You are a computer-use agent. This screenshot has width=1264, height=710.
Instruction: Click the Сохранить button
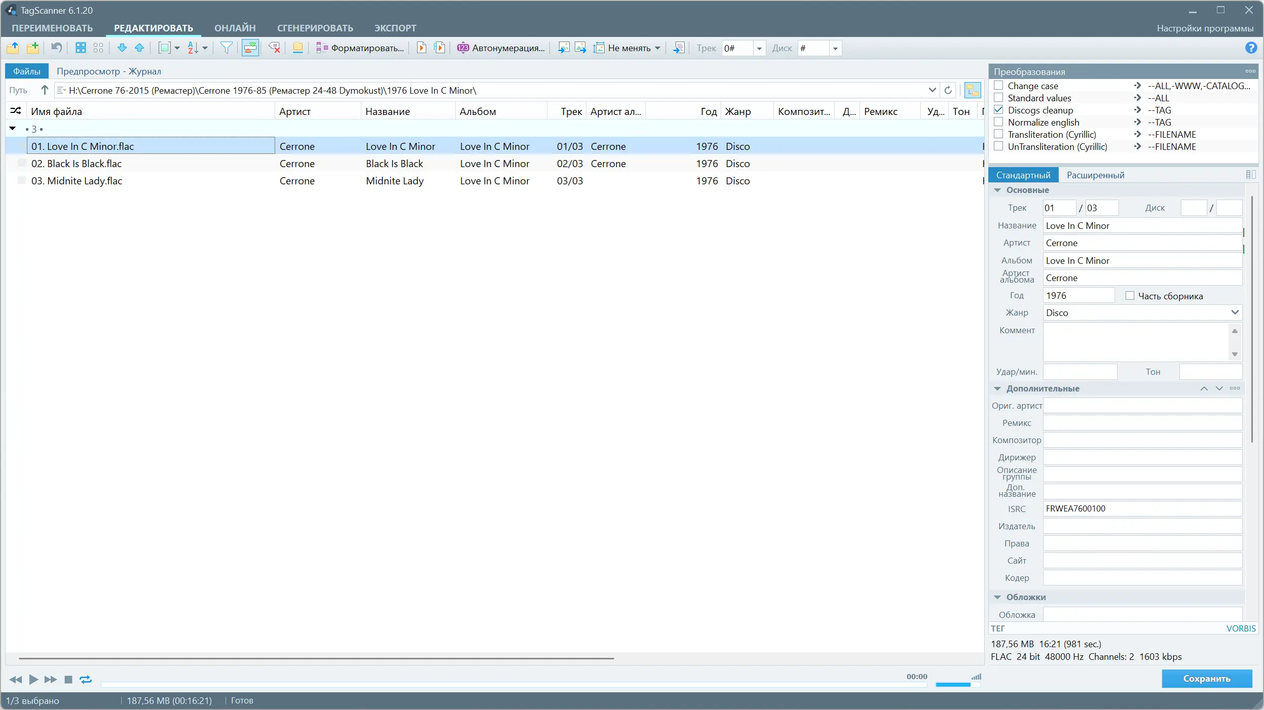(1208, 679)
